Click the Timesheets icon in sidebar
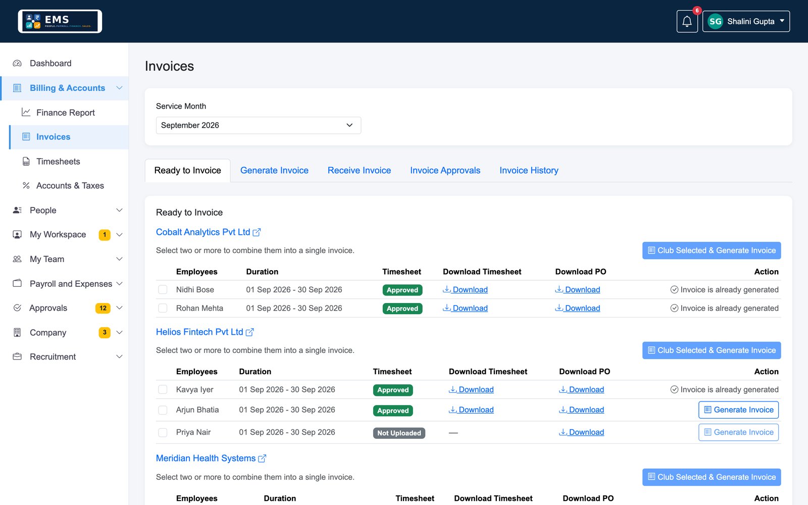 pyautogui.click(x=26, y=162)
